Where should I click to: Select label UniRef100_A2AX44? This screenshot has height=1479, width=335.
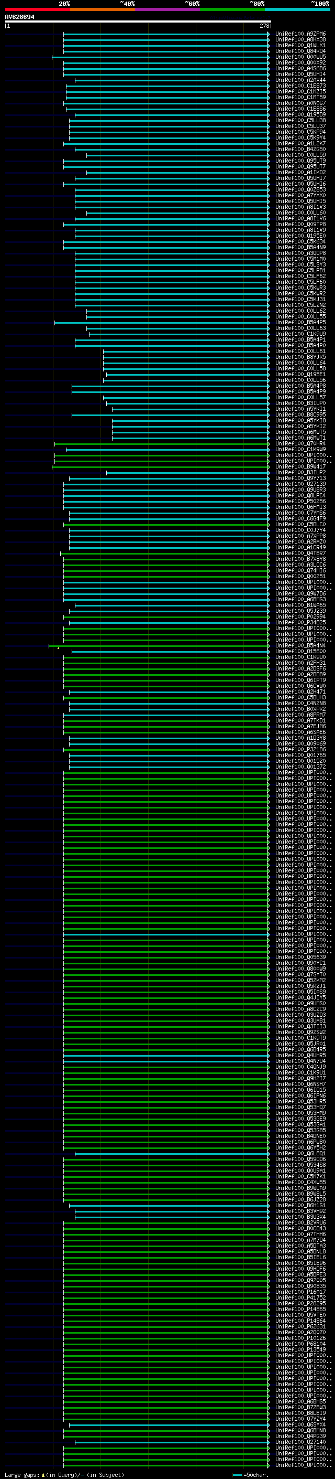point(300,80)
